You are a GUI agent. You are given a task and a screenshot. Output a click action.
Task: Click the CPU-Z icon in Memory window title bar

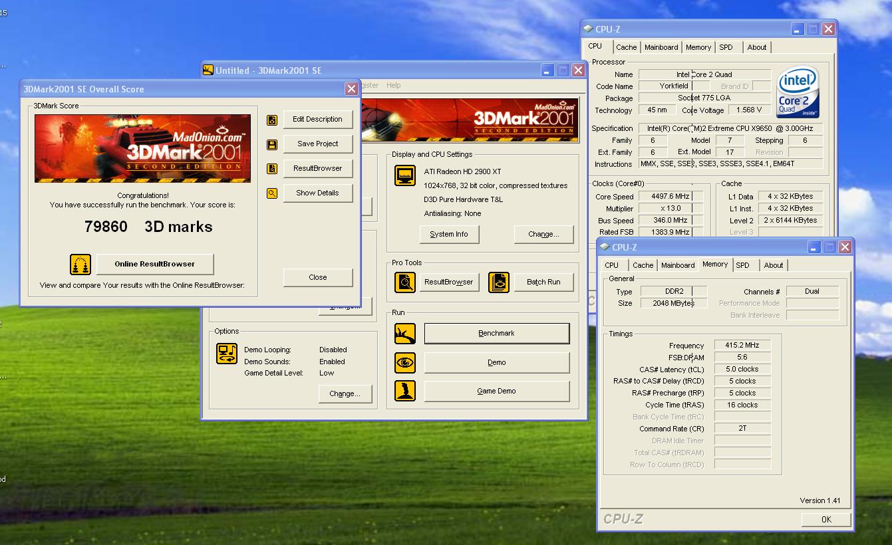click(x=605, y=247)
